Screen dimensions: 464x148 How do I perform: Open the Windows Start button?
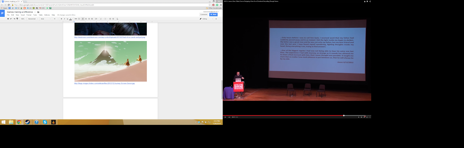click(3, 122)
